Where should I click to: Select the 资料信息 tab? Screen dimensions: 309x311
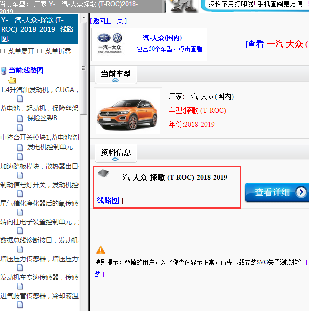[x=116, y=153]
